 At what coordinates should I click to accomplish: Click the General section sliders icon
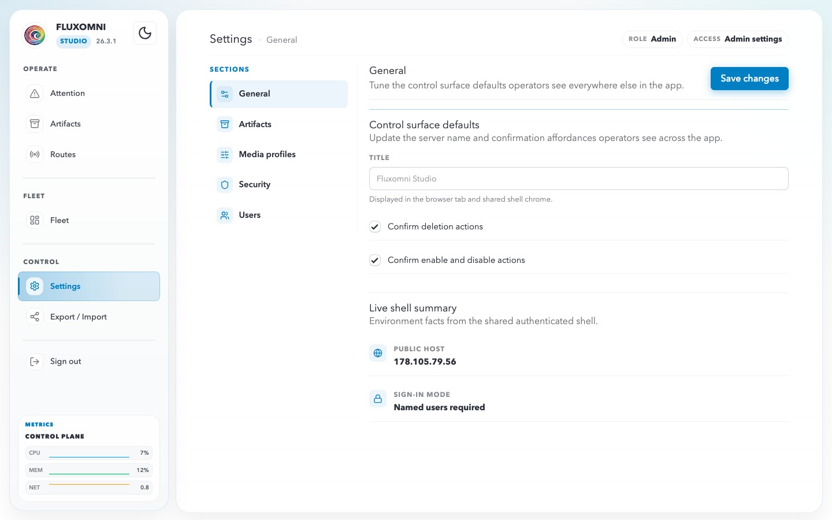click(225, 94)
